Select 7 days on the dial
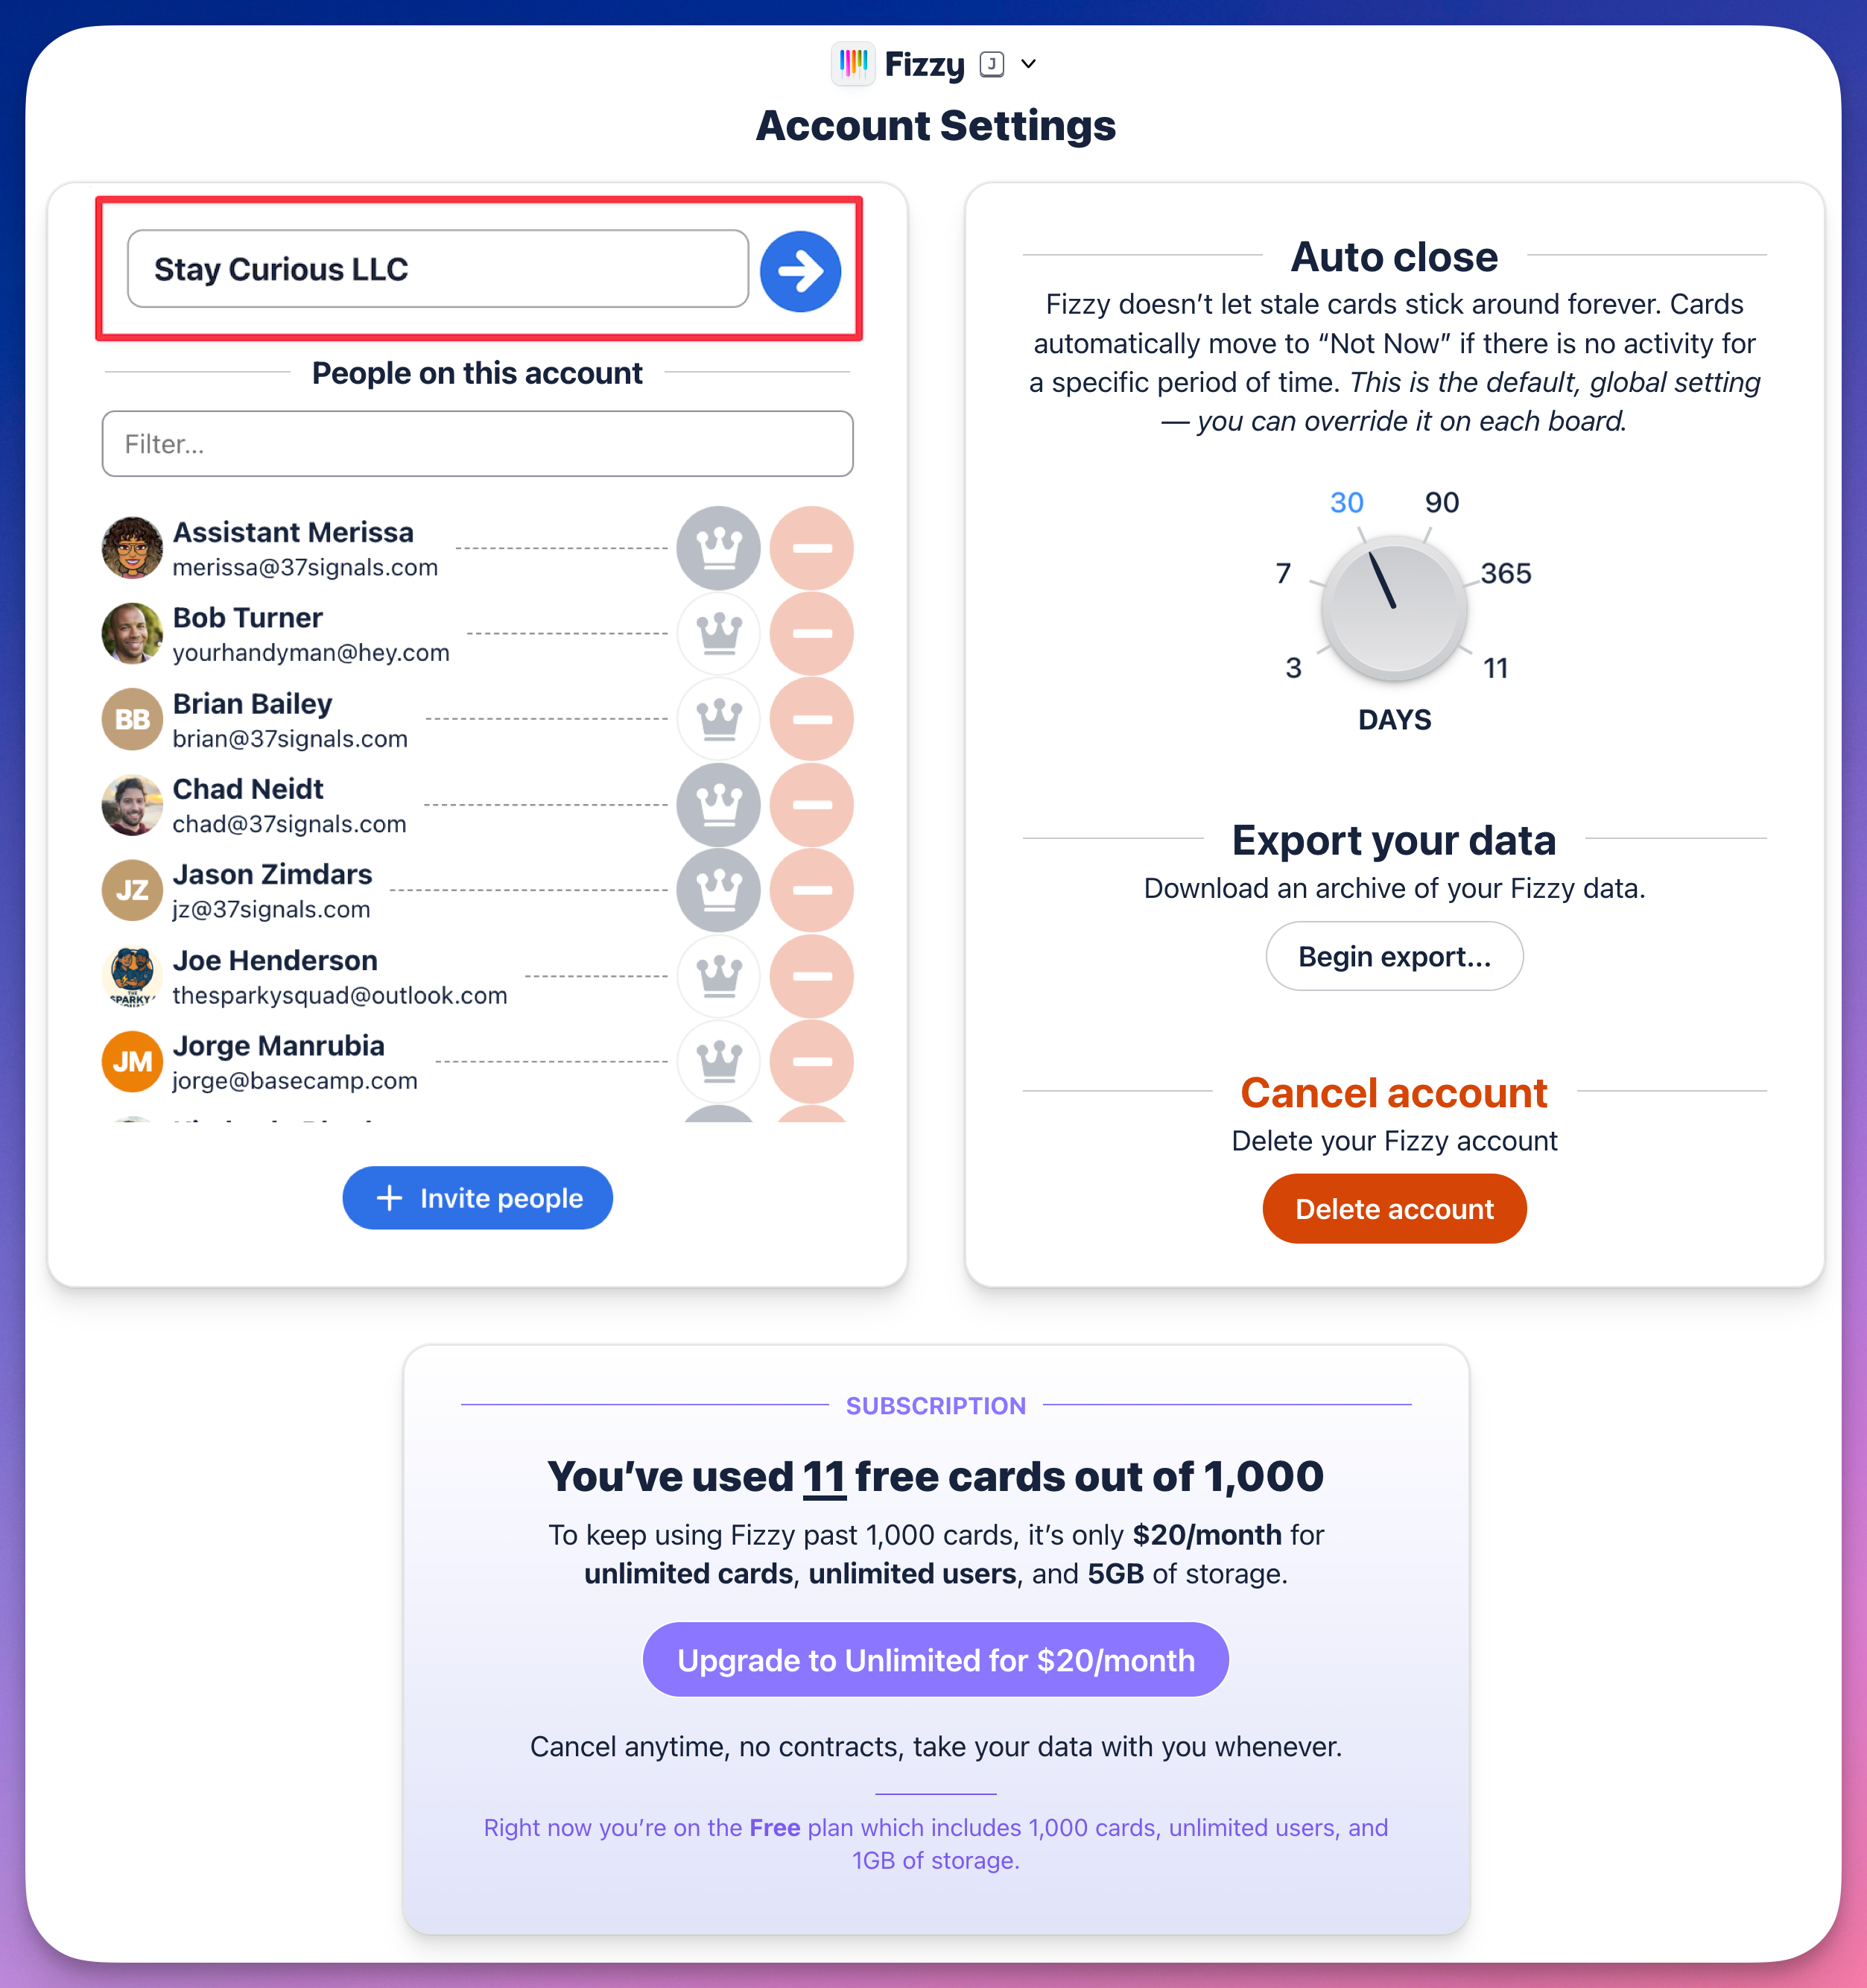The width and height of the screenshot is (1867, 1988). point(1284,573)
